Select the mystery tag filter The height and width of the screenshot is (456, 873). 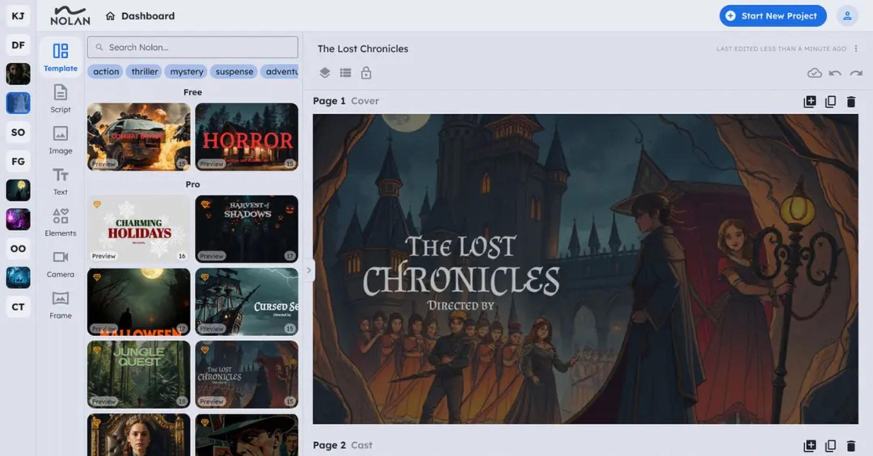pos(187,72)
